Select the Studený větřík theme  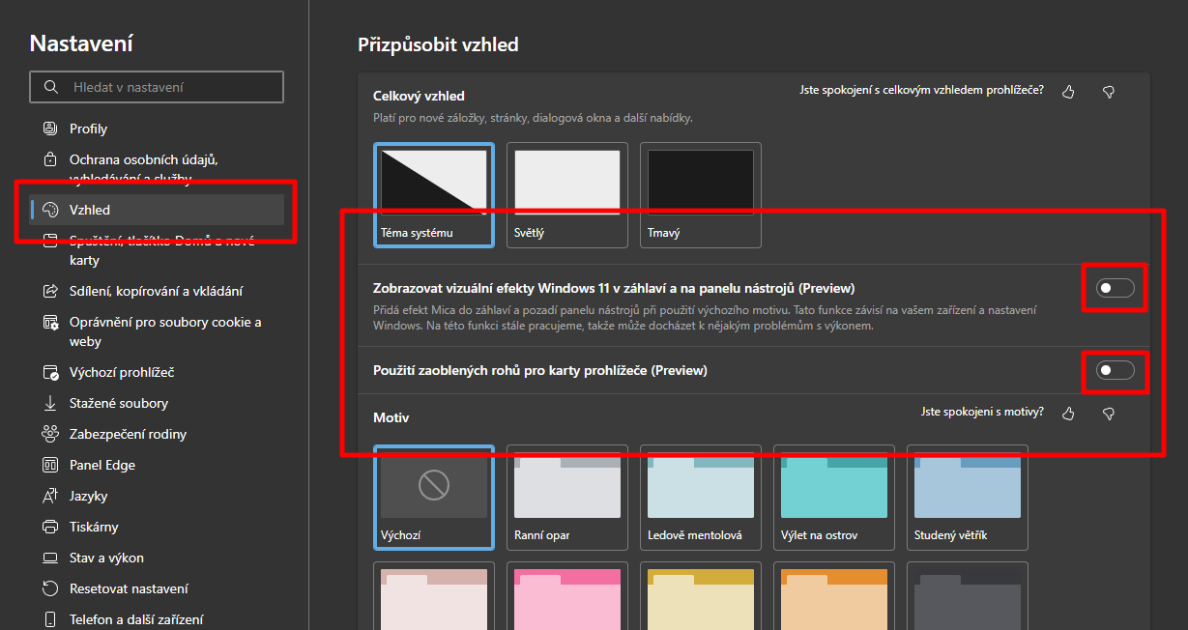968,498
